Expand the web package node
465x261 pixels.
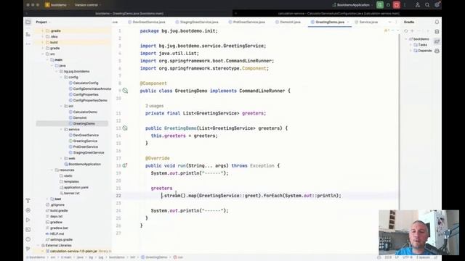[61, 158]
